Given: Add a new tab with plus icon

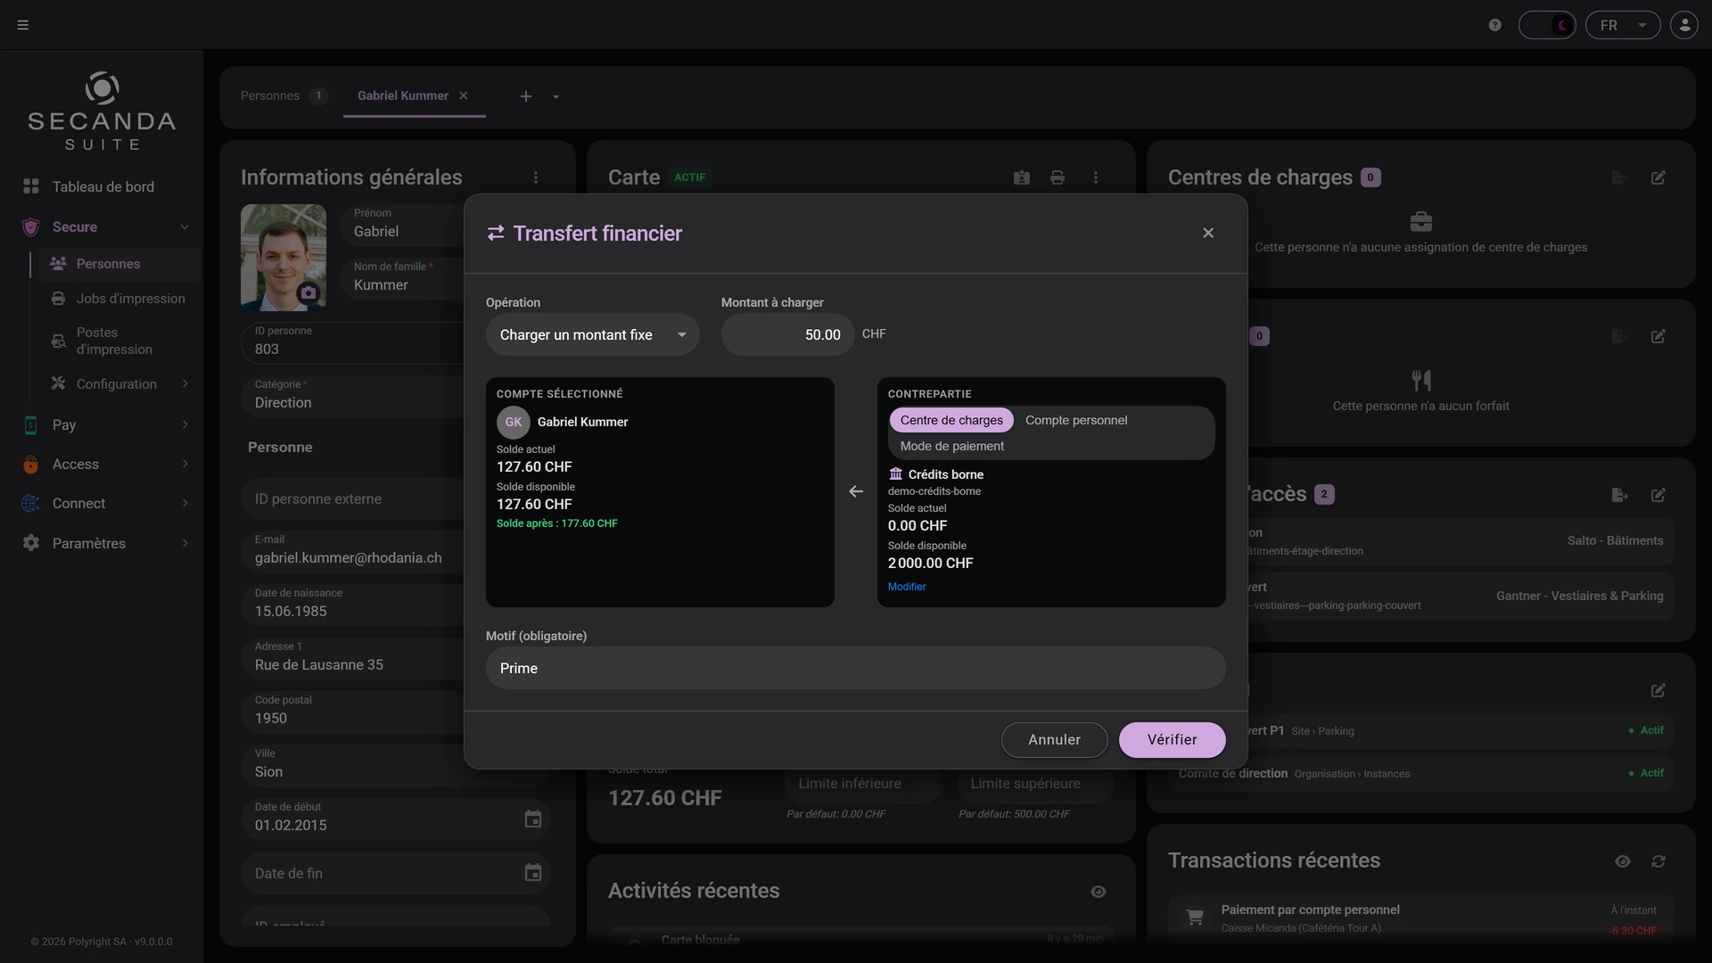Looking at the screenshot, I should [526, 96].
